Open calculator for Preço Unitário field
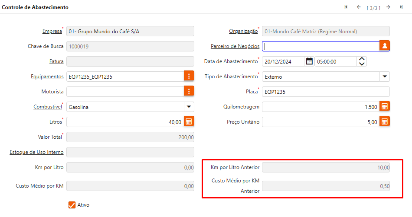Viewport: 412px width, 217px height. [385, 122]
